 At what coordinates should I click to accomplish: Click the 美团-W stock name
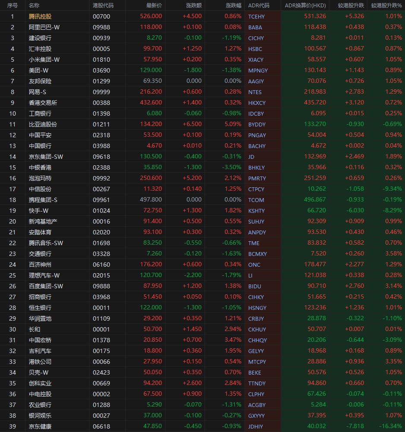38,70
